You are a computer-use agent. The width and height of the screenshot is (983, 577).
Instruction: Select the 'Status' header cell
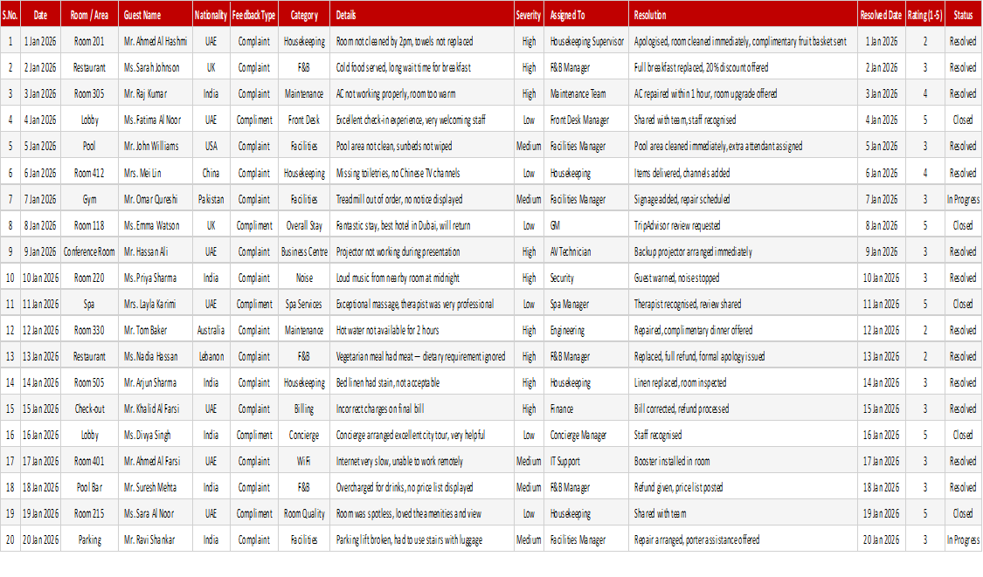coord(963,15)
